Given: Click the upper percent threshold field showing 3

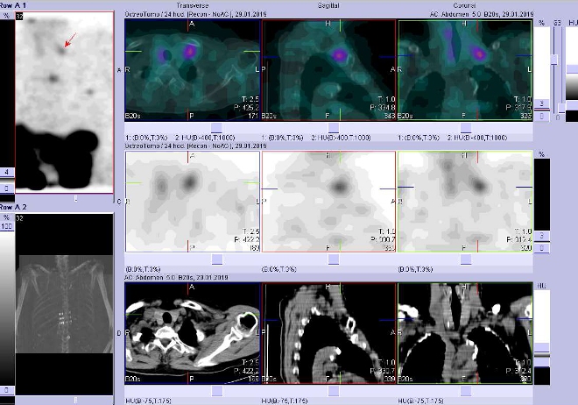Looking at the screenshot, I should point(544,103).
